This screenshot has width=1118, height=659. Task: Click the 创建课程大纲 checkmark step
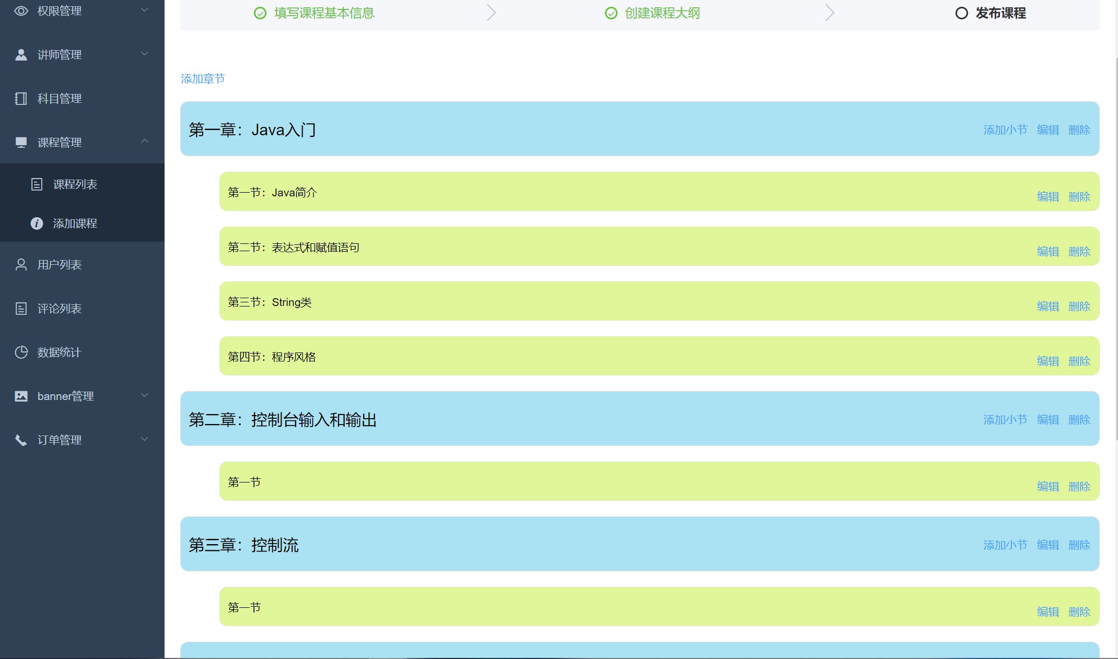pyautogui.click(x=611, y=13)
